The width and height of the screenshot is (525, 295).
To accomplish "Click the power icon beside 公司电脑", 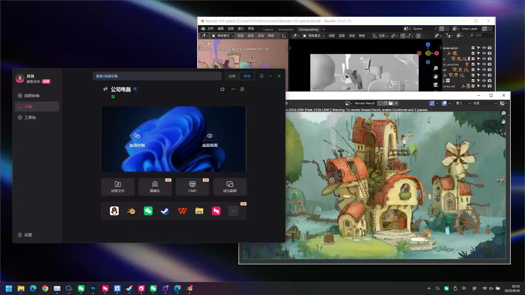I will [x=222, y=89].
